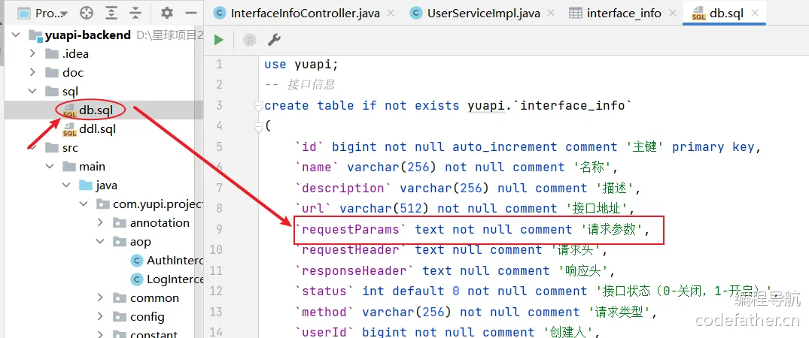This screenshot has width=809, height=338.
Task: Click the Collapse All icon
Action: coord(135,13)
